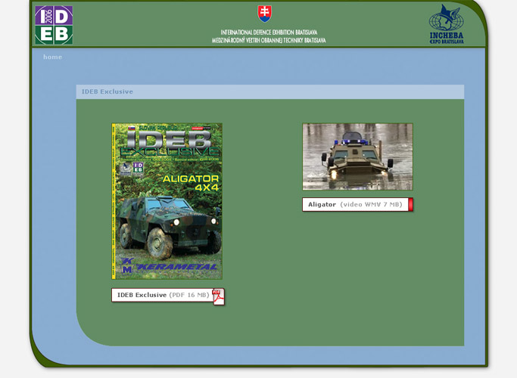The image size is (517, 378).
Task: Click the International Defence Exhibition Bratislava title
Action: pos(269,33)
